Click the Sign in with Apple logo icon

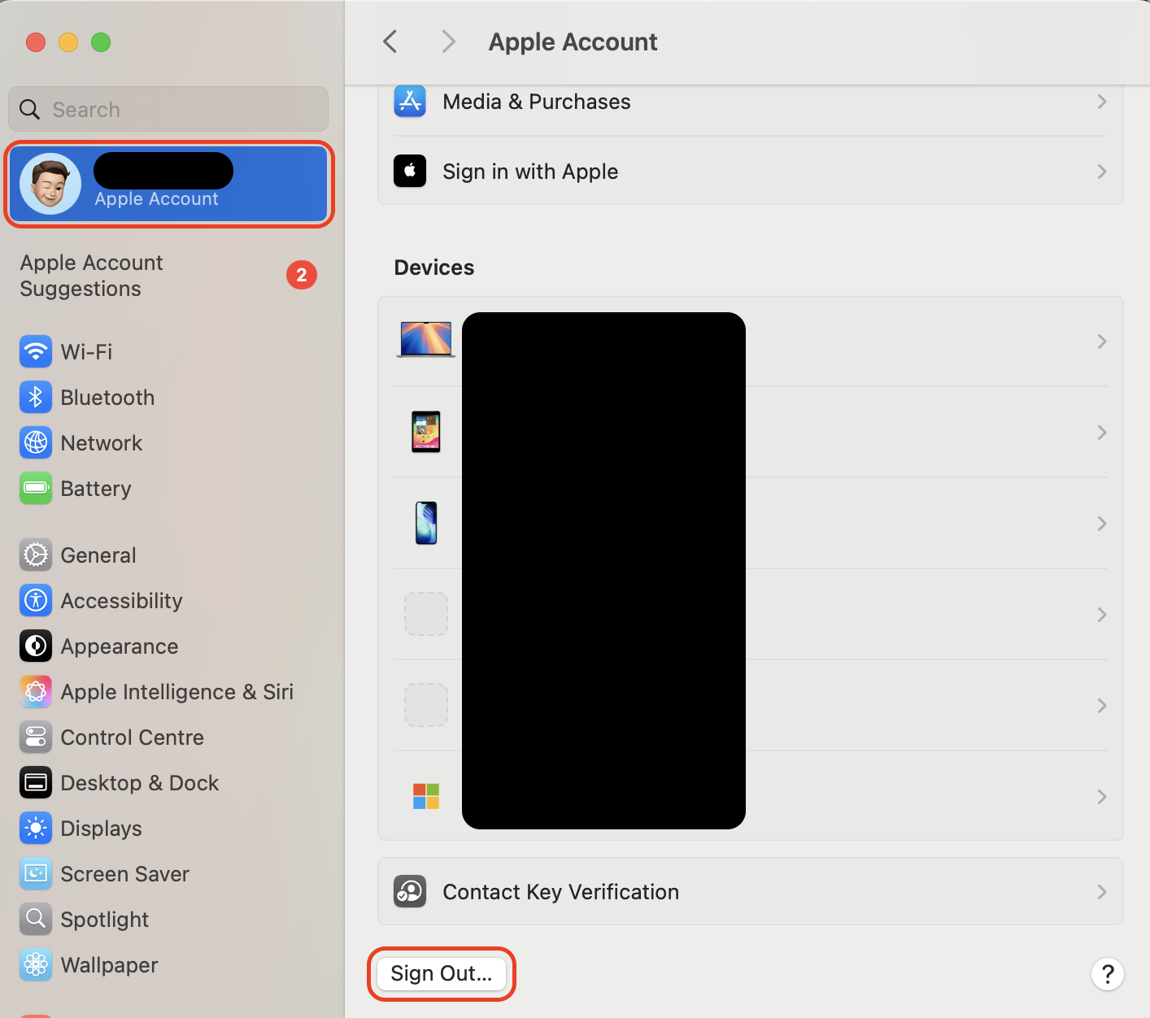click(x=410, y=172)
